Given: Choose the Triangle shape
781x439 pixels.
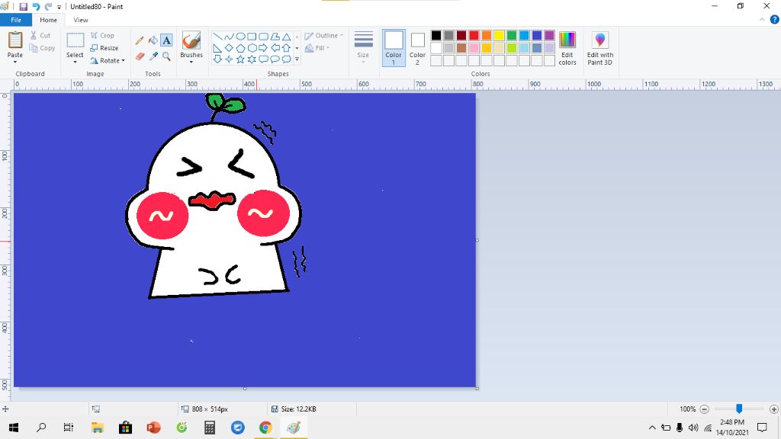Looking at the screenshot, I should 287,37.
